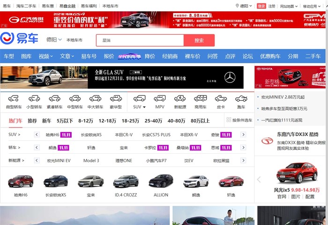Open the 全民购车季 promotion badge
This screenshot has height=225, width=328.
(129, 56)
